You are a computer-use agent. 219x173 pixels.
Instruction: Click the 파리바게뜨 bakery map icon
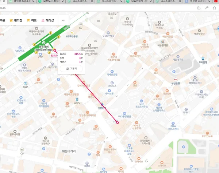point(135,53)
